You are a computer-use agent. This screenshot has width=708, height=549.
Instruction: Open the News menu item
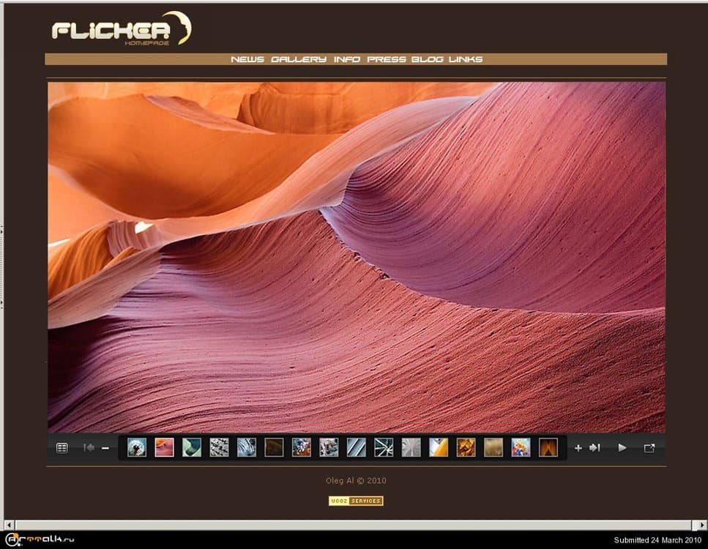pyautogui.click(x=247, y=59)
